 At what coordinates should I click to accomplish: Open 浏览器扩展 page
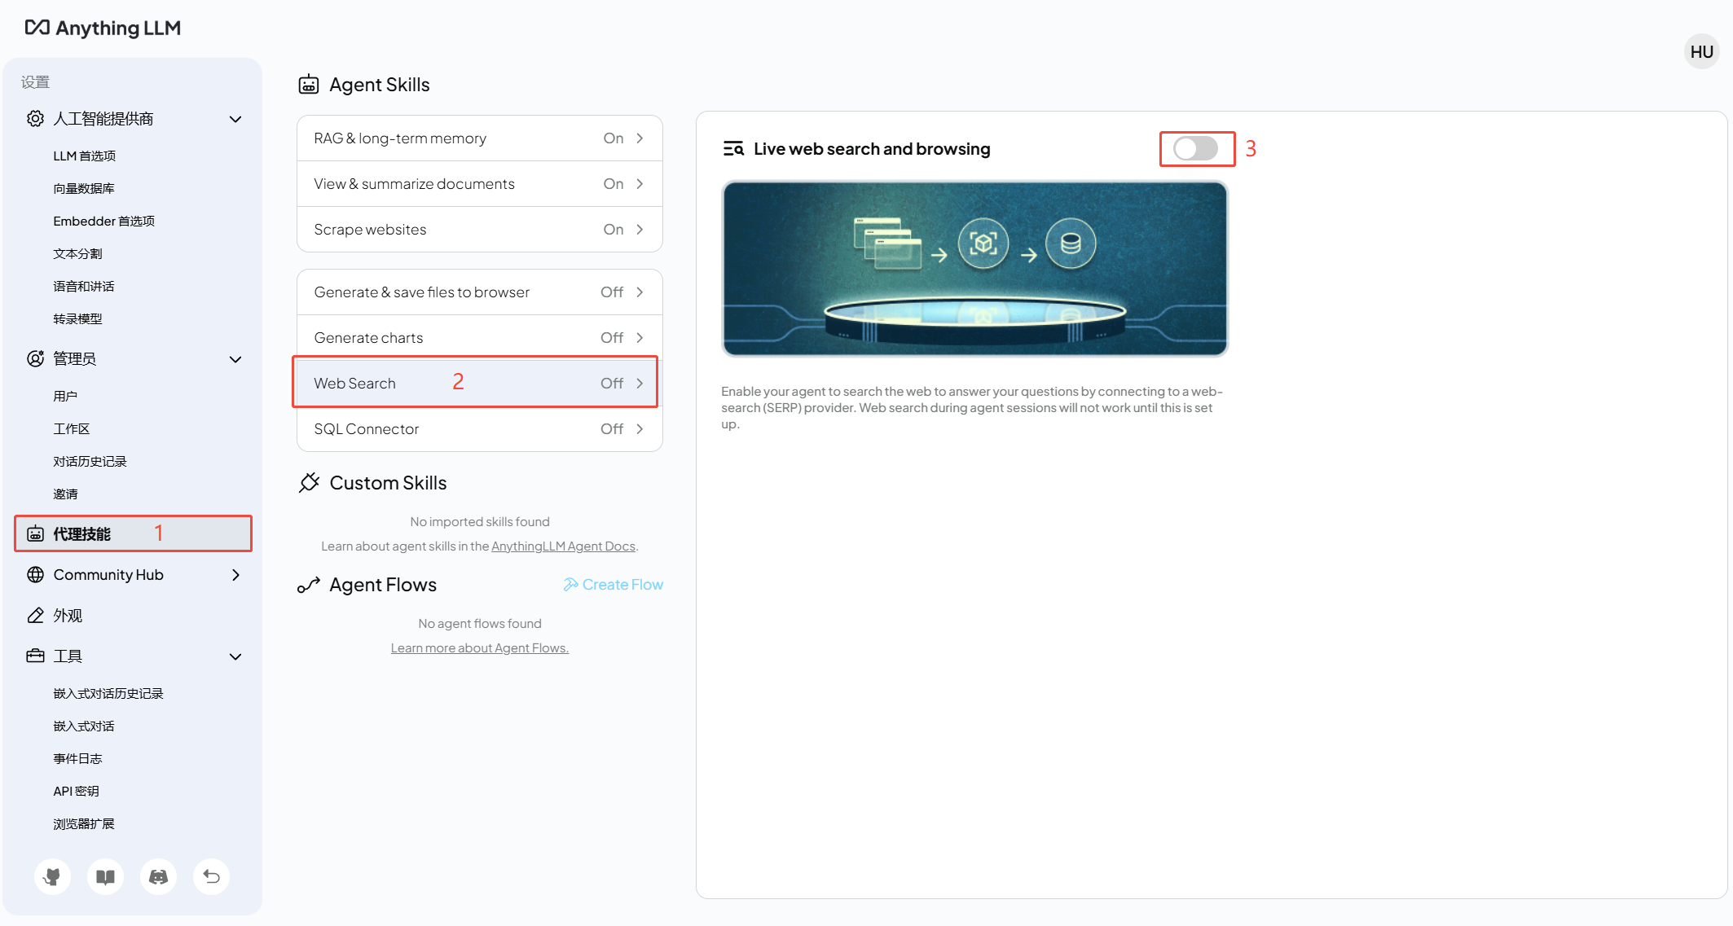(x=84, y=823)
